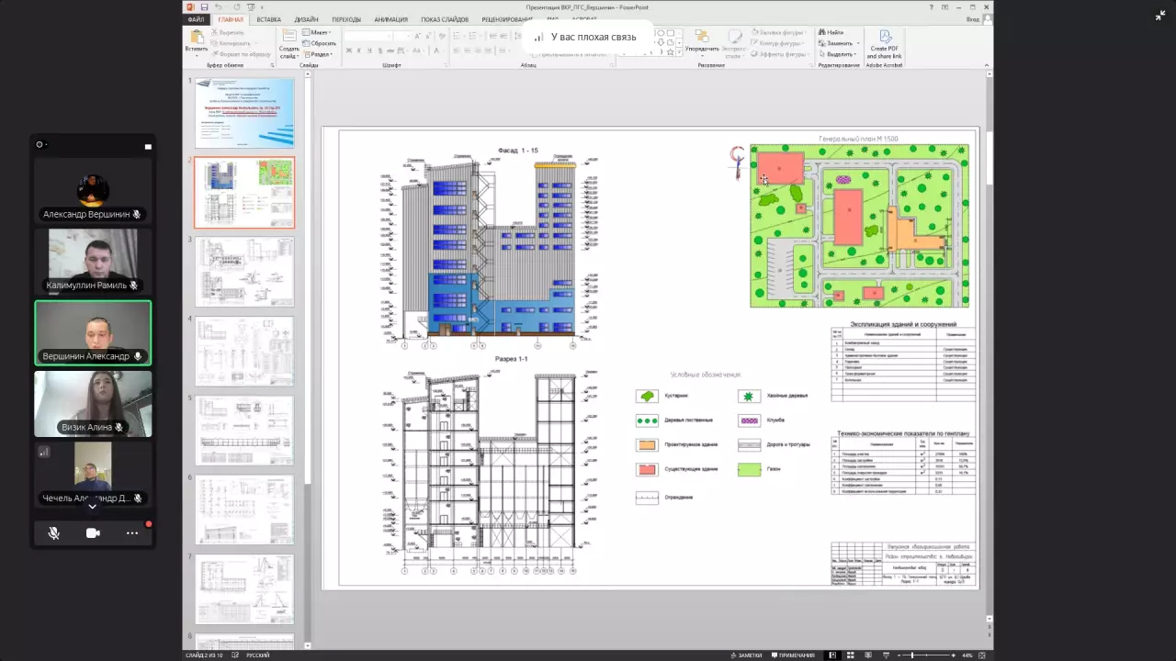The height and width of the screenshot is (661, 1176).
Task: Open reading view from status bar
Action: (x=867, y=655)
